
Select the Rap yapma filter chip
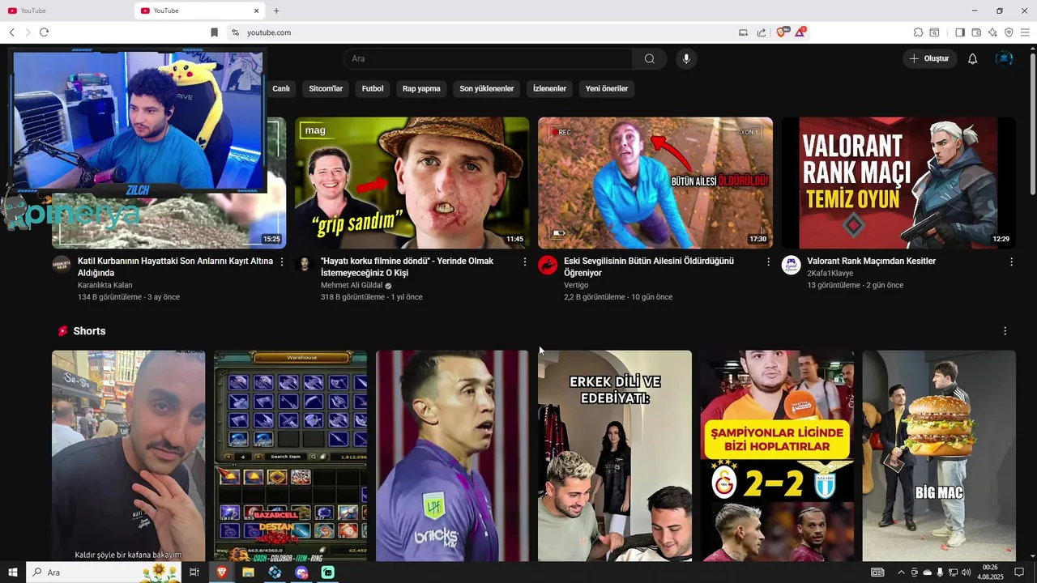421,88
